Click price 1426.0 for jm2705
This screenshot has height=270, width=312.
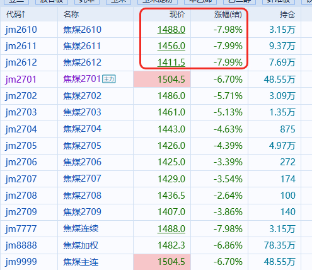click(171, 146)
